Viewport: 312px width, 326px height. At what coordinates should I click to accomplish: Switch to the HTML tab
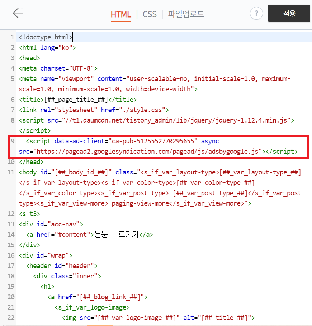click(121, 15)
